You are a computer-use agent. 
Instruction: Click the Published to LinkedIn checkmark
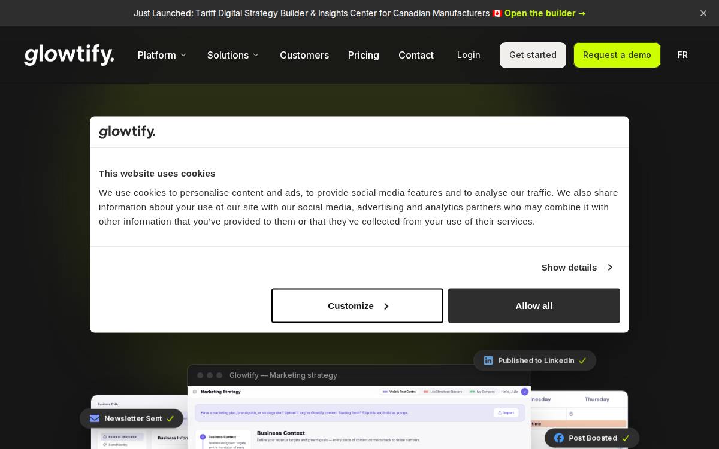pyautogui.click(x=582, y=360)
